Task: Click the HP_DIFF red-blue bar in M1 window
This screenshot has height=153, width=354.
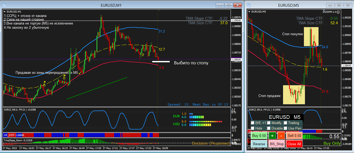Action: pyautogui.click(x=81, y=135)
